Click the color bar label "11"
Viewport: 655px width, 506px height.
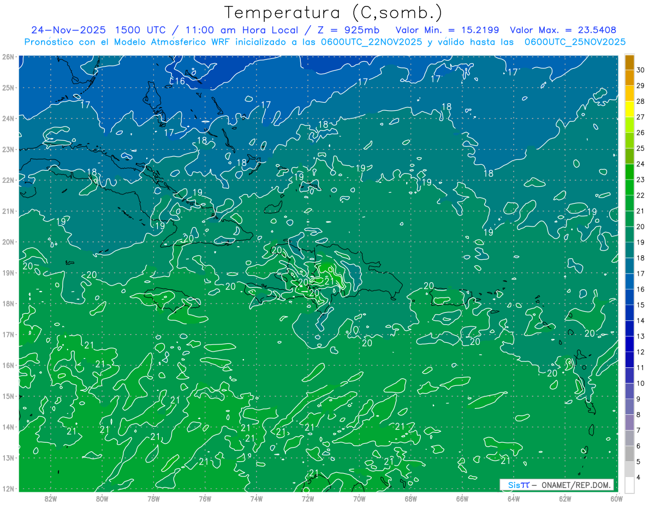coord(640,367)
